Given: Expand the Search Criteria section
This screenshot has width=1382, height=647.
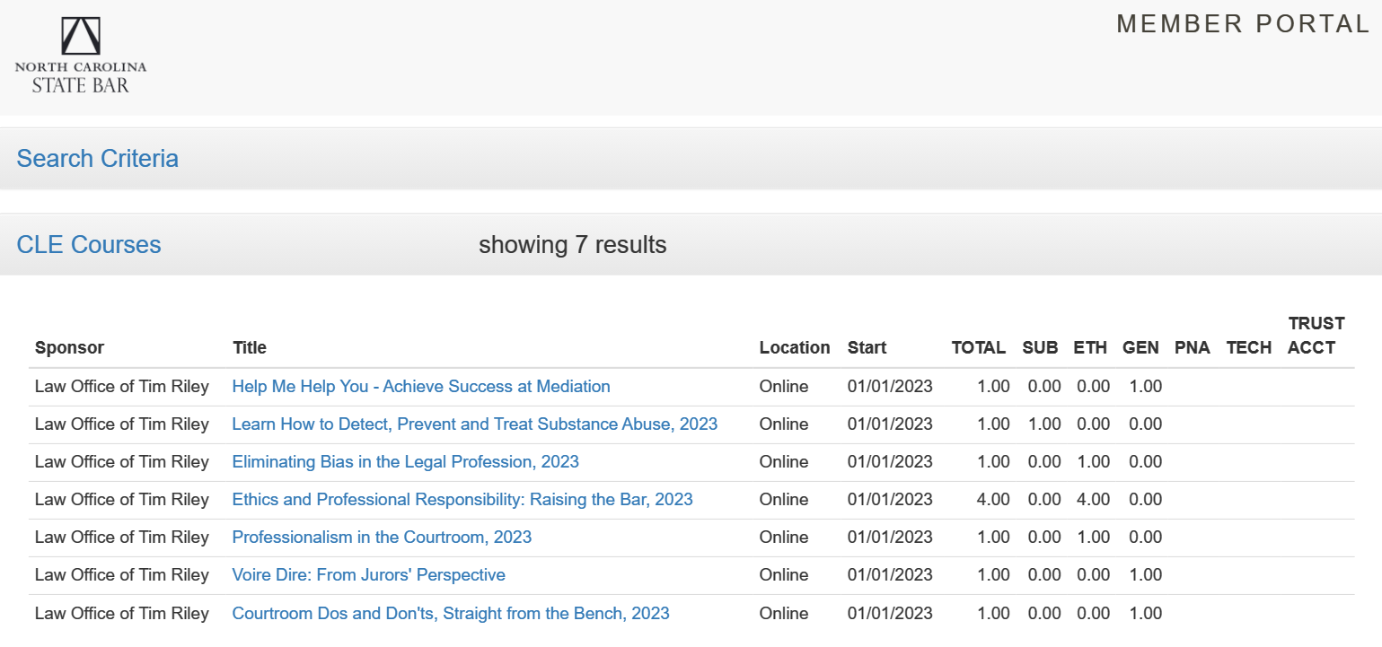Looking at the screenshot, I should [97, 159].
